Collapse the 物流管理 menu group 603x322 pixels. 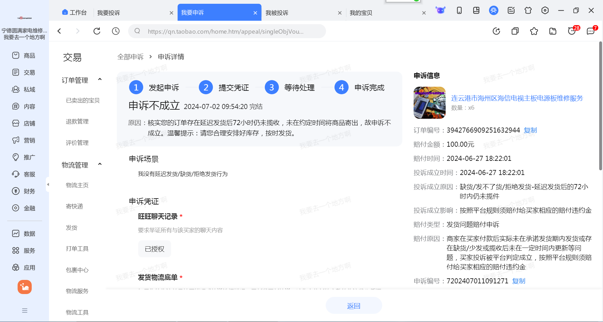coord(100,164)
